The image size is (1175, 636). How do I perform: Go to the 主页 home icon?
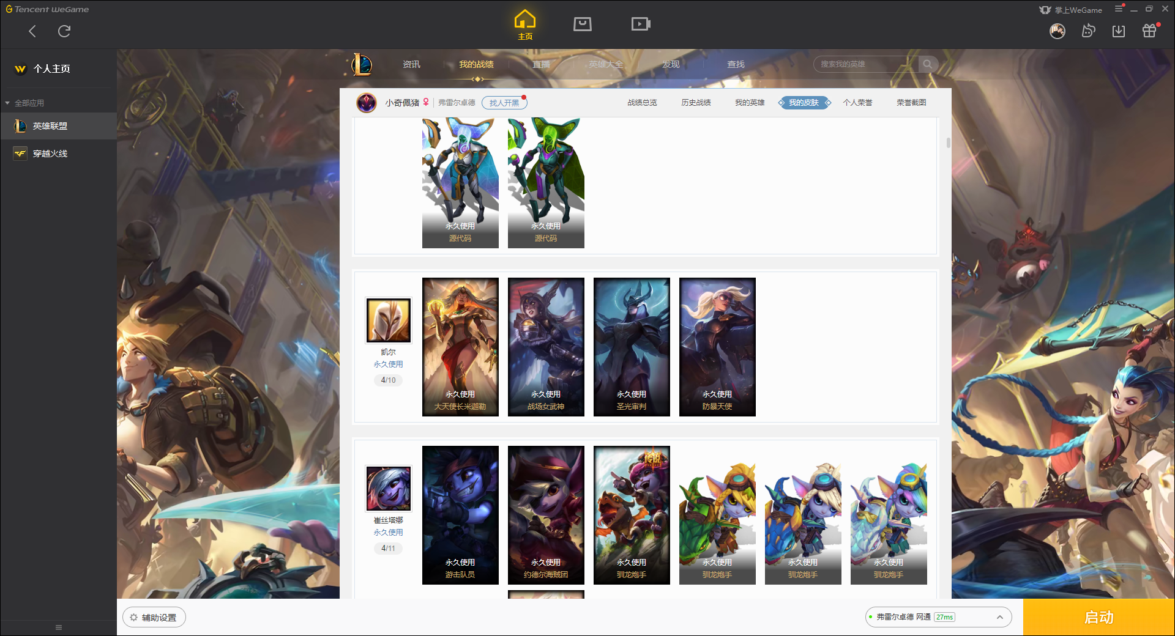tap(524, 24)
